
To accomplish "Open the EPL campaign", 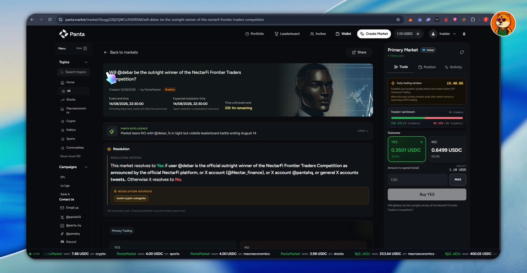I will [63, 177].
